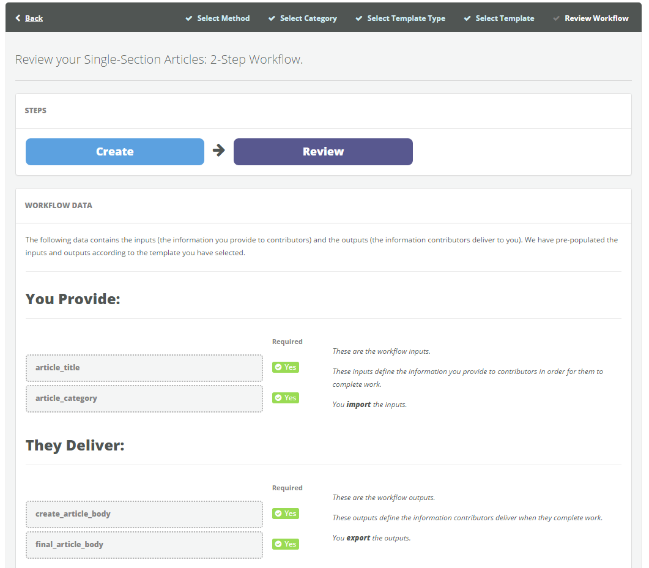This screenshot has width=649, height=568.
Task: Go to the Select Method step
Action: (x=223, y=18)
